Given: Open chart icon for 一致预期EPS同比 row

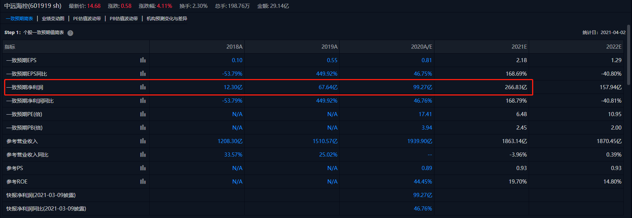Looking at the screenshot, I should click(x=143, y=74).
